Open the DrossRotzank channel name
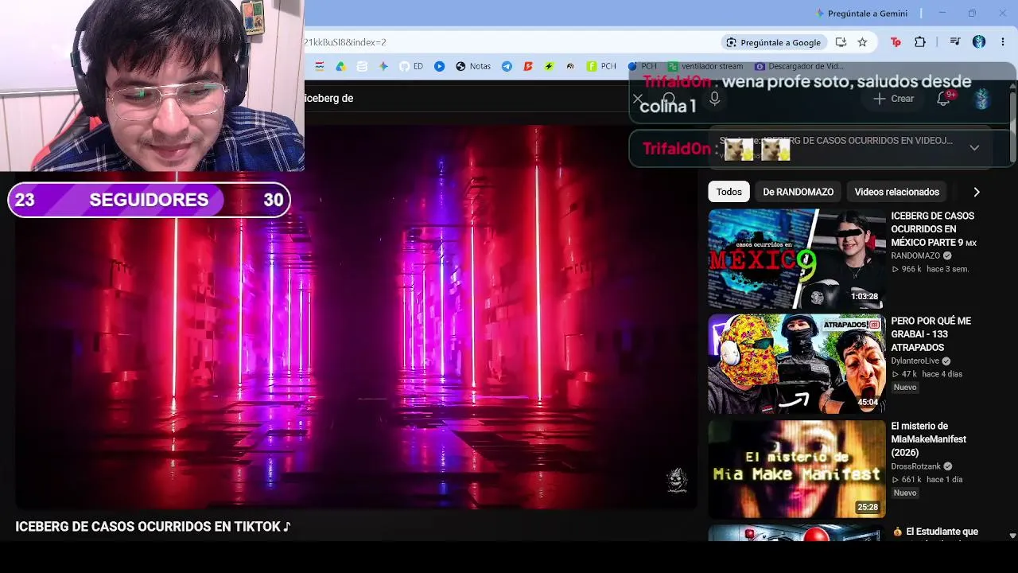Screen dimensions: 1018x573 pos(915,466)
